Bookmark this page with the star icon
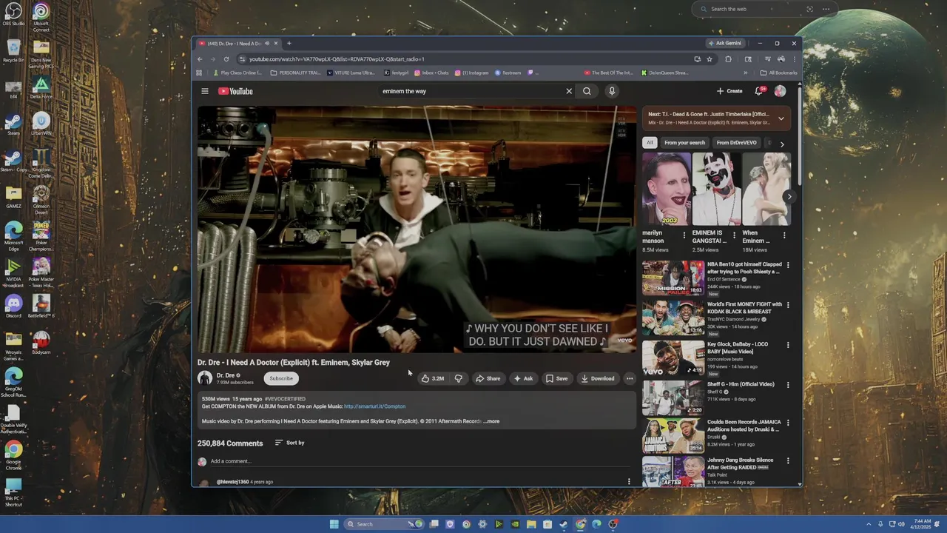This screenshot has height=533, width=947. pos(710,58)
